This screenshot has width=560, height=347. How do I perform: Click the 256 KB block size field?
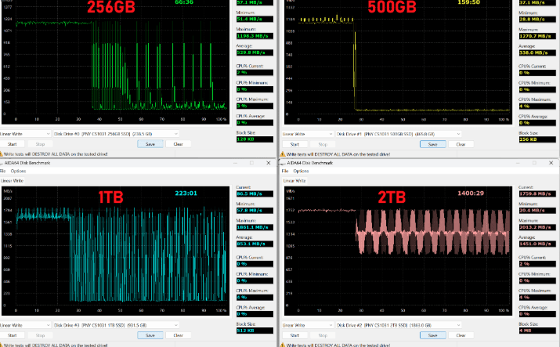(537, 139)
